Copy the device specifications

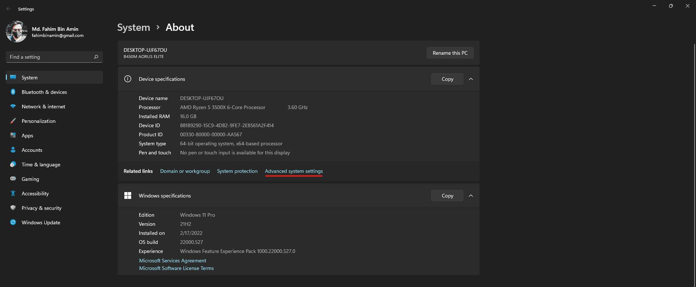click(x=447, y=79)
